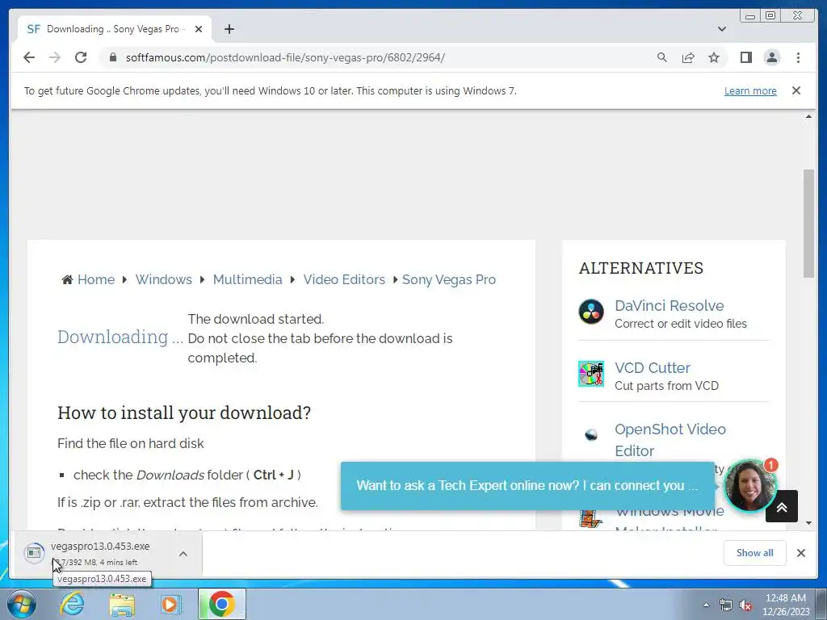Close the downloads shelf bar
Viewport: 827px width, 620px height.
800,552
